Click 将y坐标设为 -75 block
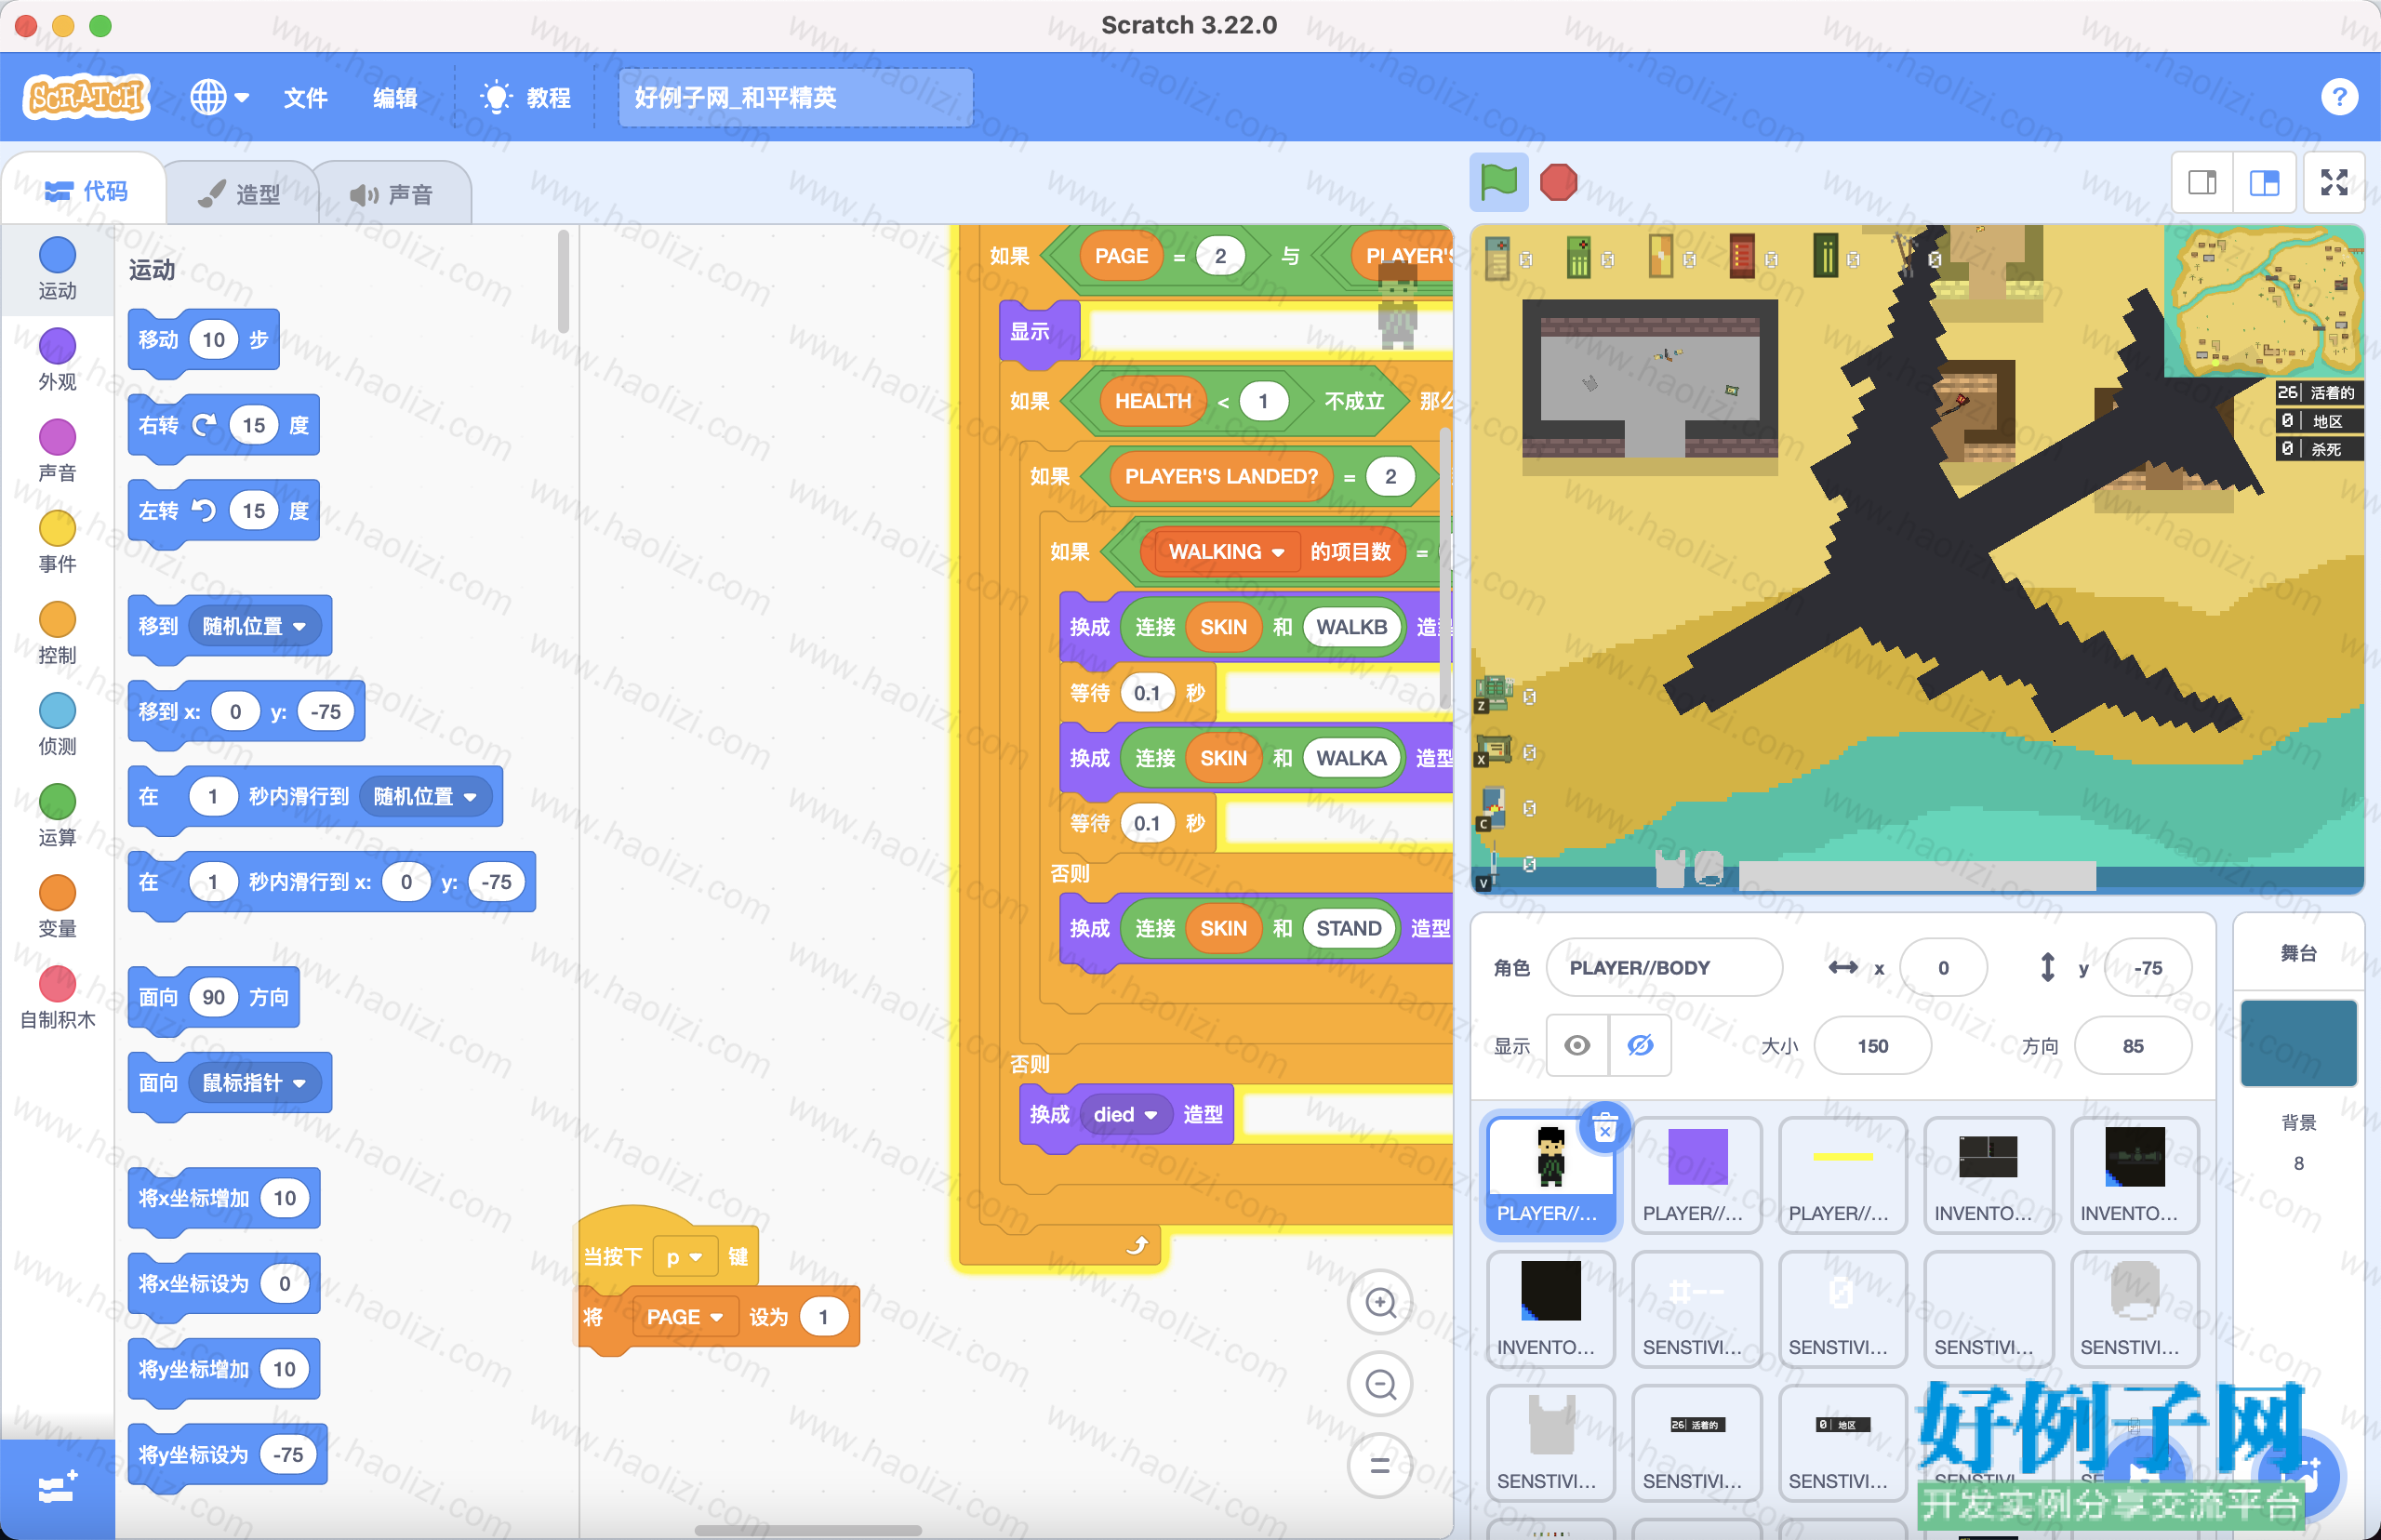 click(227, 1455)
